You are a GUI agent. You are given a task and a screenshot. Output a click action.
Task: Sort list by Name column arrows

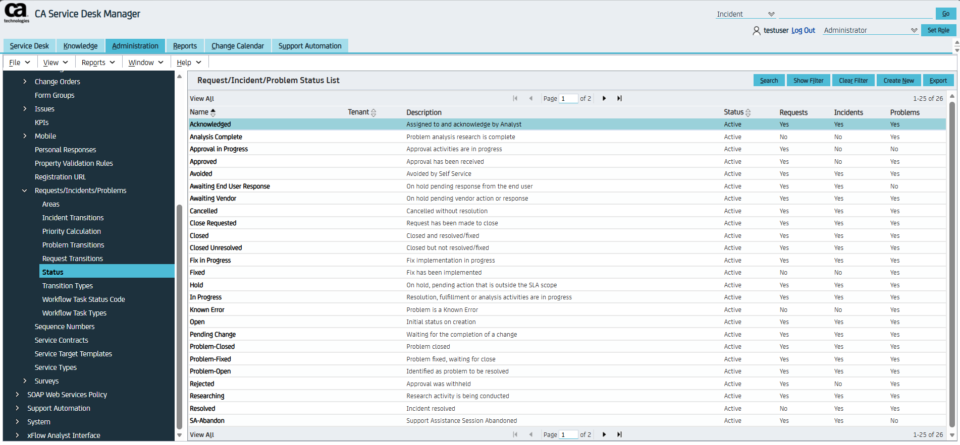(213, 112)
